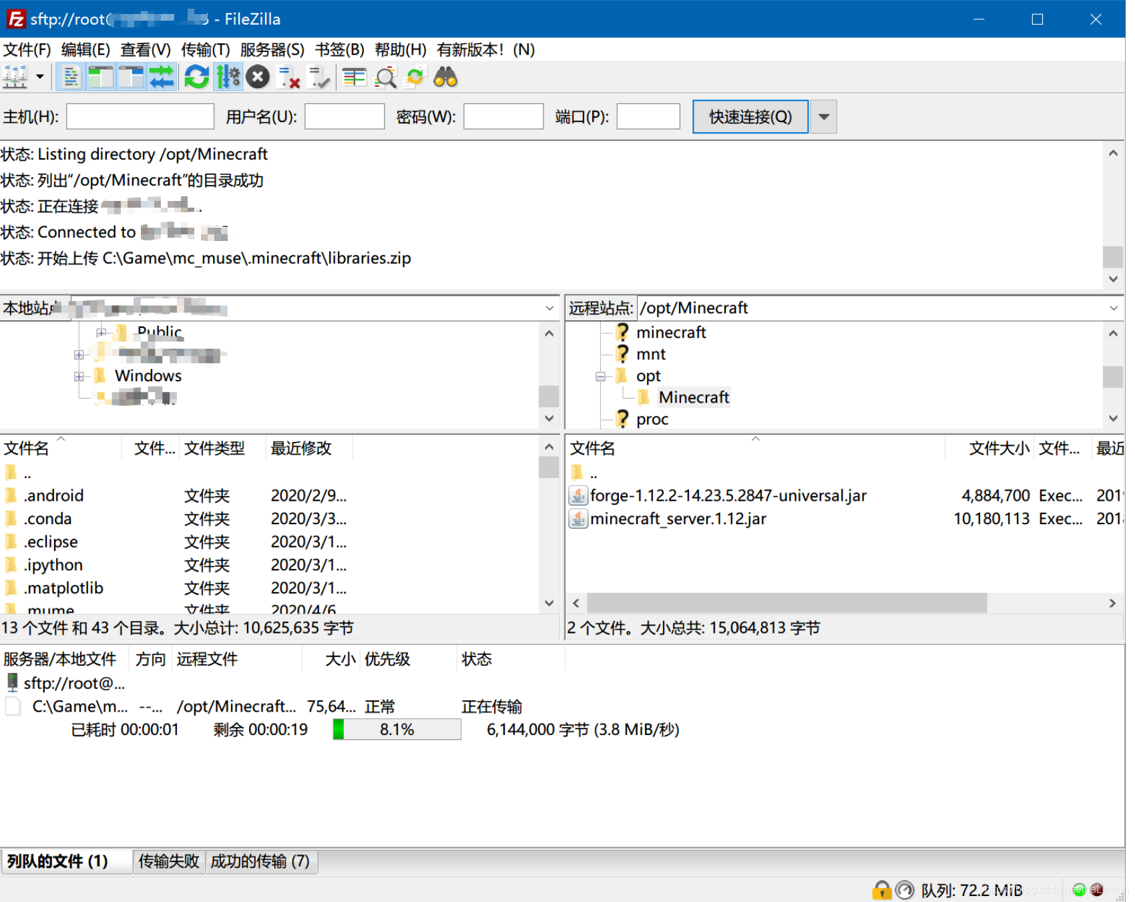
Task: Search for files with binoculars icon
Action: tap(445, 77)
